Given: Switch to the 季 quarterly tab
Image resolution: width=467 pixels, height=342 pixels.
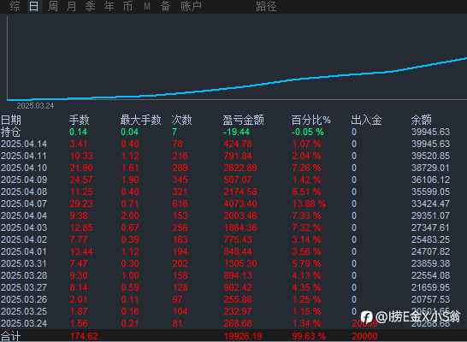Looking at the screenshot, I should [91, 6].
